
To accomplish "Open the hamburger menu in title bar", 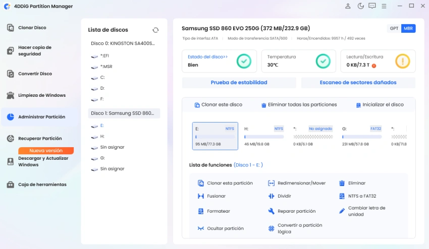I will [x=384, y=6].
